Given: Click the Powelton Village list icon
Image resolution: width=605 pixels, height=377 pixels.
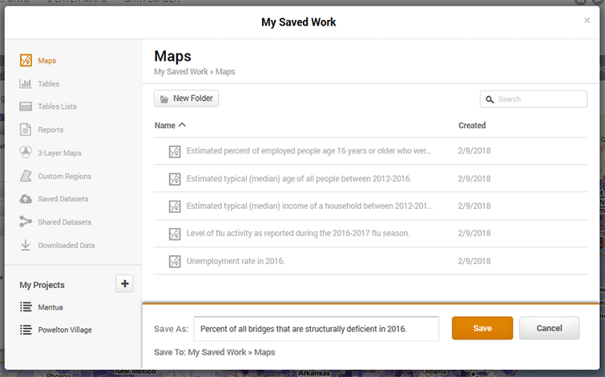Looking at the screenshot, I should (26, 330).
